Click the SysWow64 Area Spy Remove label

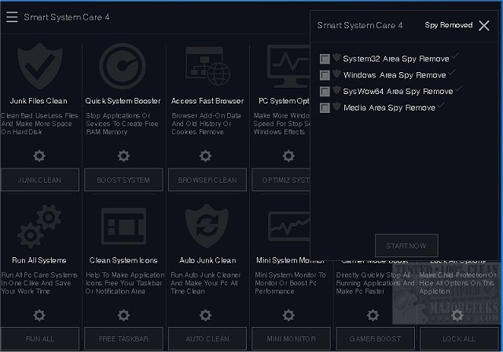(398, 92)
